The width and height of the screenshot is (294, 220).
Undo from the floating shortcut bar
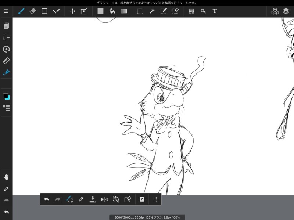click(46, 199)
